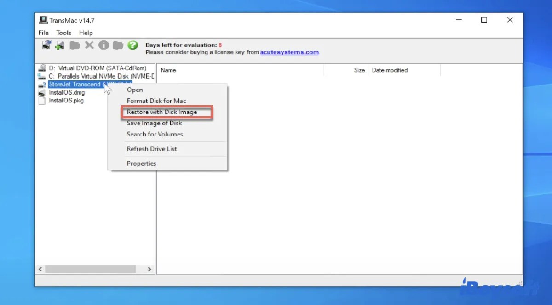Click the left arrow of the horizontal scrollbar
This screenshot has height=305, width=552.
pyautogui.click(x=40, y=270)
